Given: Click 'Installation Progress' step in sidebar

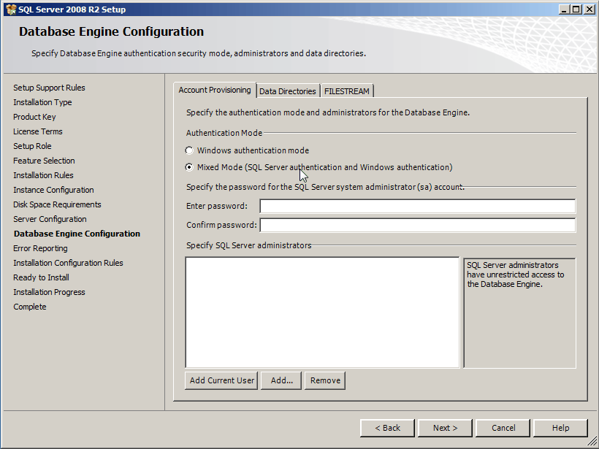Looking at the screenshot, I should click(x=49, y=292).
